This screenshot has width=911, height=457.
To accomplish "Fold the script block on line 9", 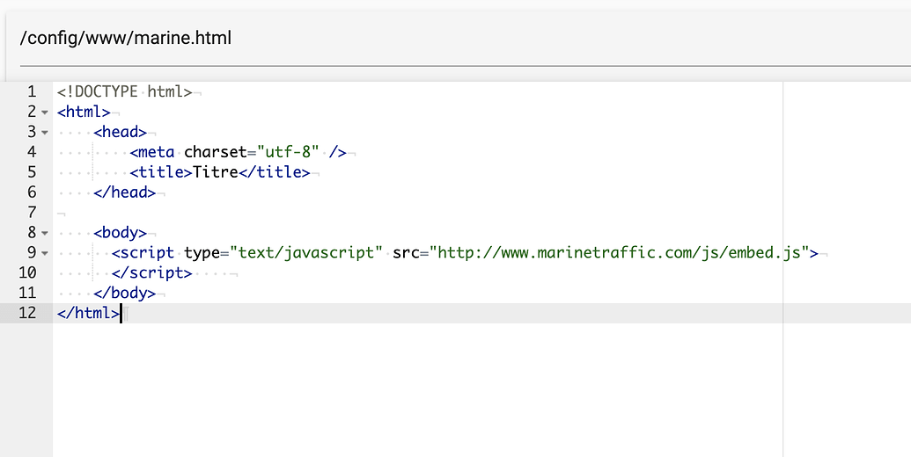I will [44, 253].
